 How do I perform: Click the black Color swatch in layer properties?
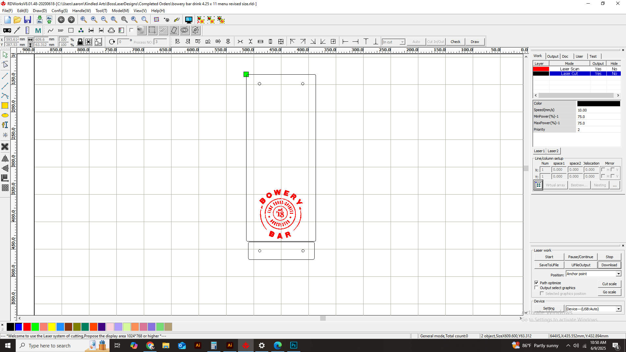pyautogui.click(x=599, y=104)
